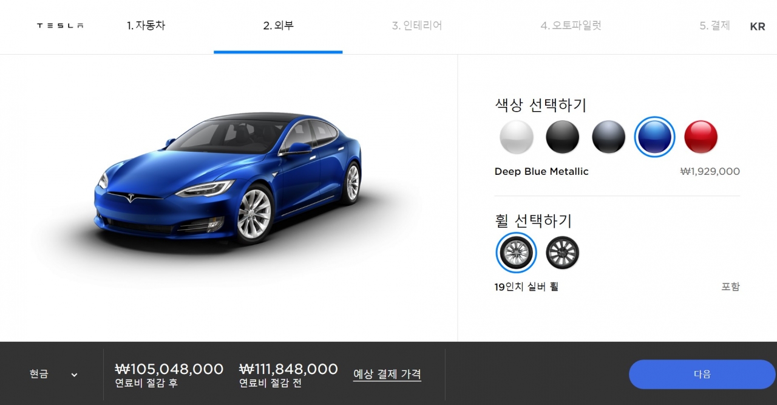Open the 현금 payment type dropdown
Image resolution: width=777 pixels, height=405 pixels.
pyautogui.click(x=53, y=374)
